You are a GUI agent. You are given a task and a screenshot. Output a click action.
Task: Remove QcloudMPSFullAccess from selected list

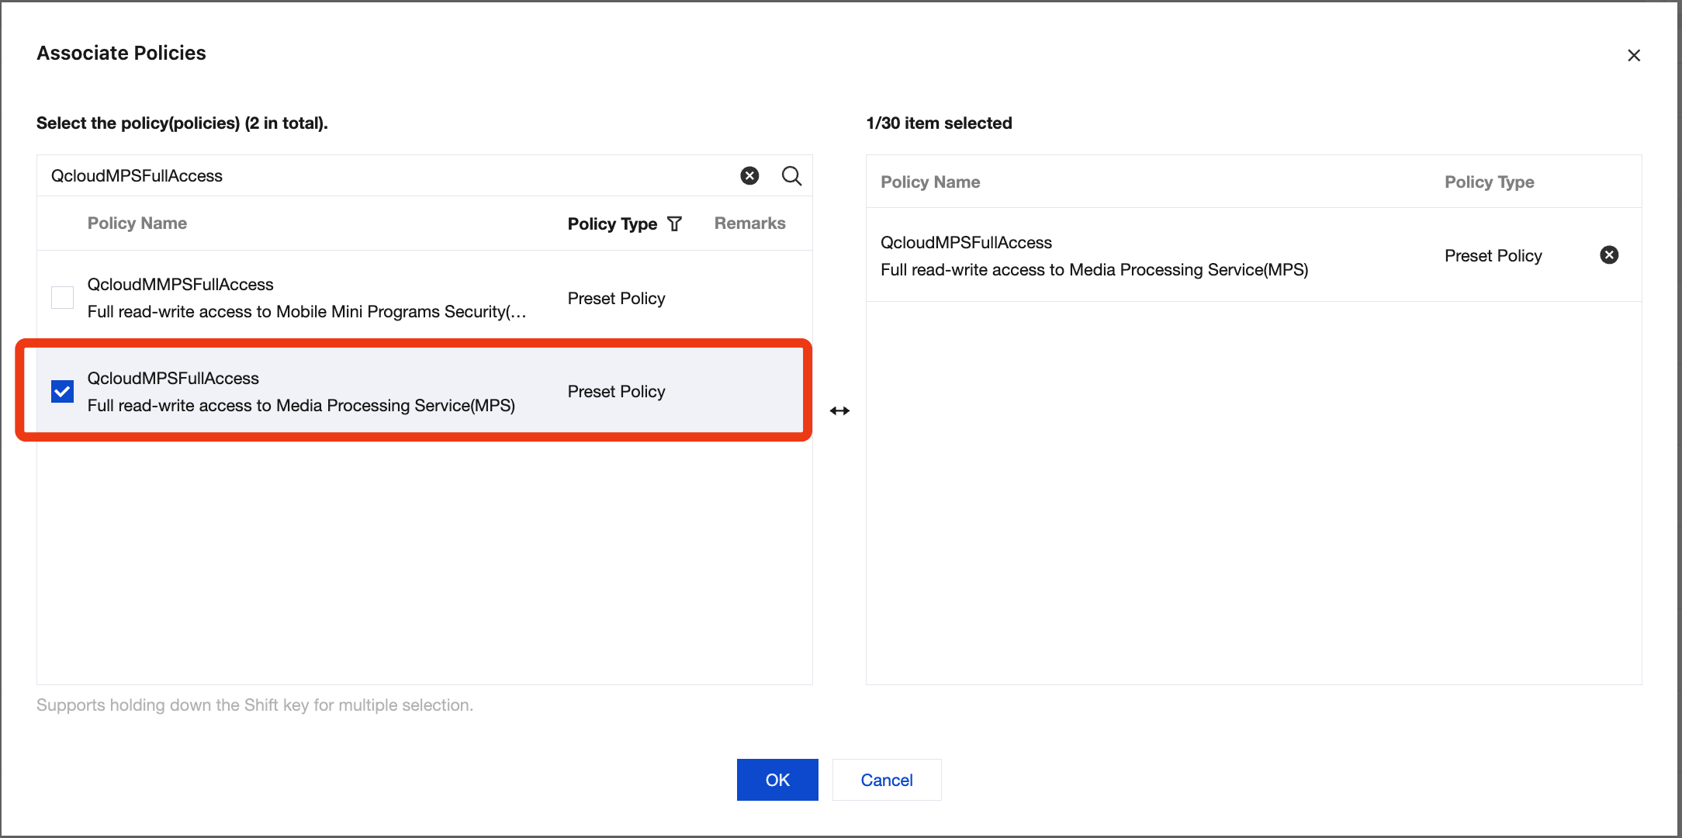click(1609, 255)
